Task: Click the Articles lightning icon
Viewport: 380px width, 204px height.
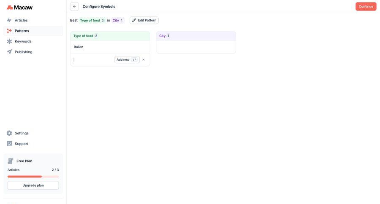Action: click(x=9, y=20)
